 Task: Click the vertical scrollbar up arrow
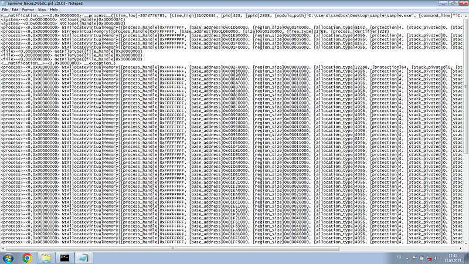(x=465, y=15)
